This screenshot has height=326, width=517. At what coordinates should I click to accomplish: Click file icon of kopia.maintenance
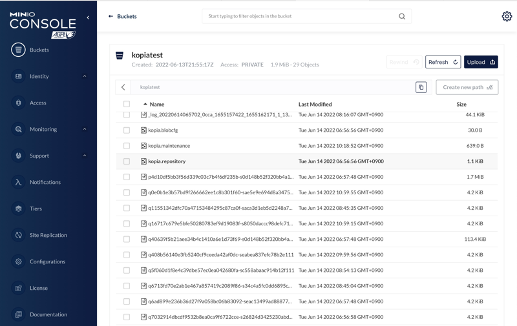143,145
